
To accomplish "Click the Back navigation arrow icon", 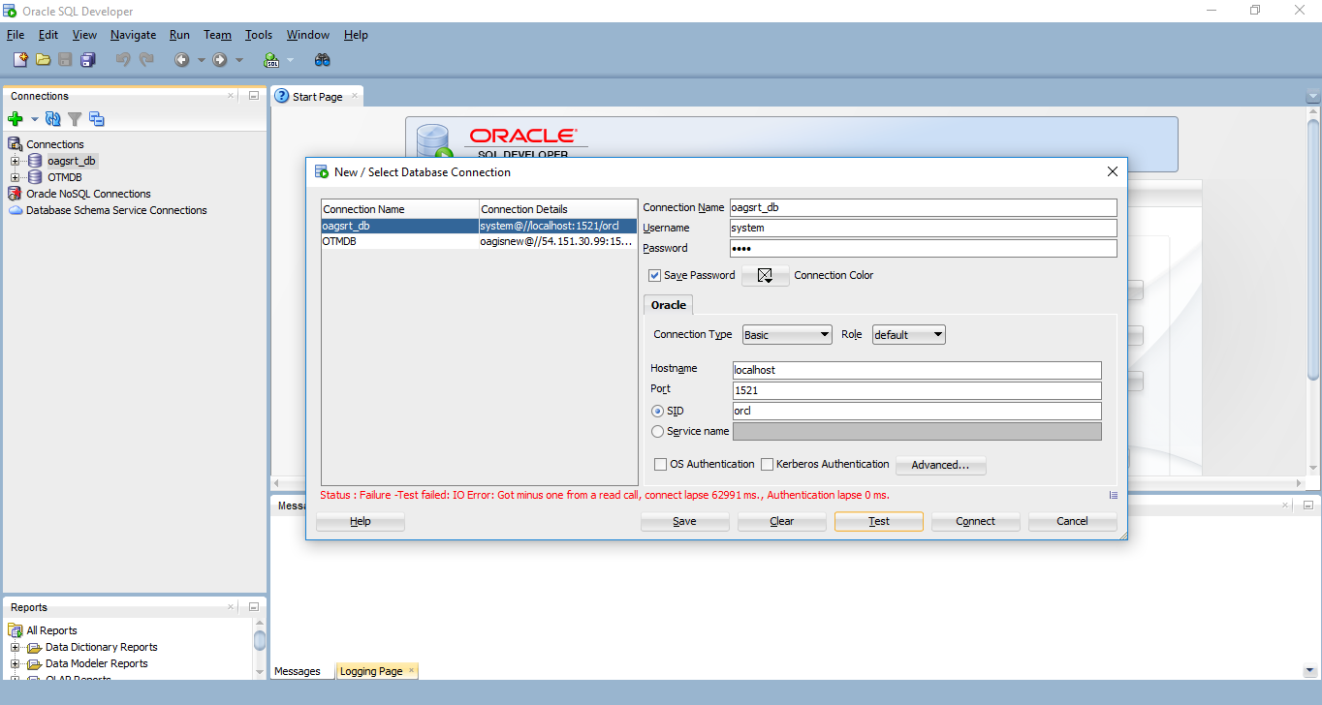I will (182, 60).
